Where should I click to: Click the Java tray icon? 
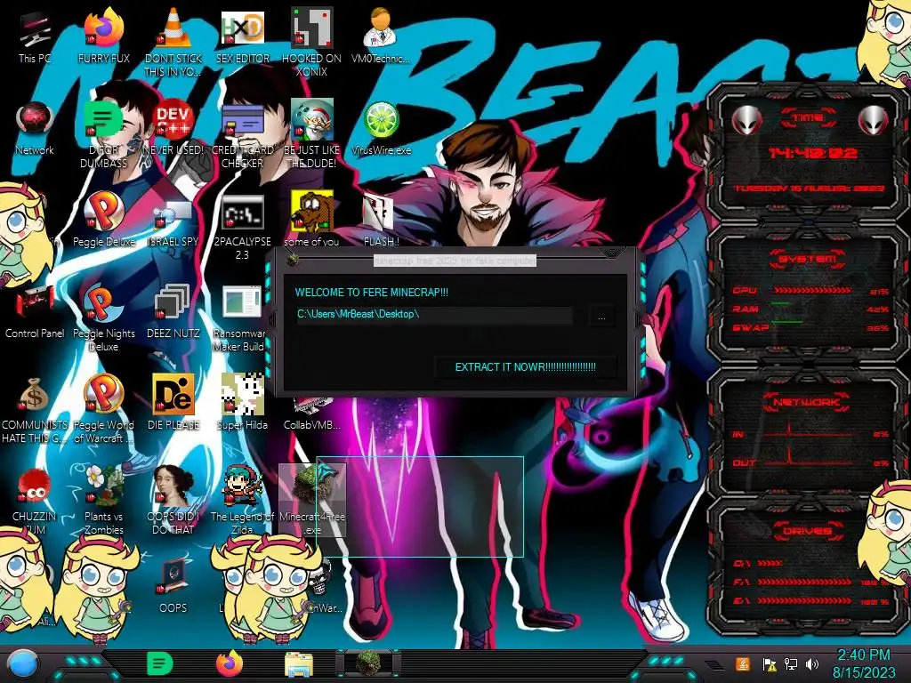pyautogui.click(x=743, y=663)
